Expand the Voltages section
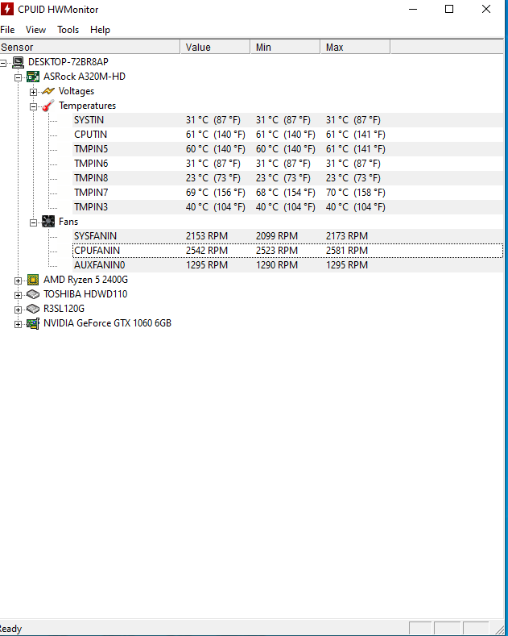This screenshot has width=508, height=636. click(x=33, y=92)
